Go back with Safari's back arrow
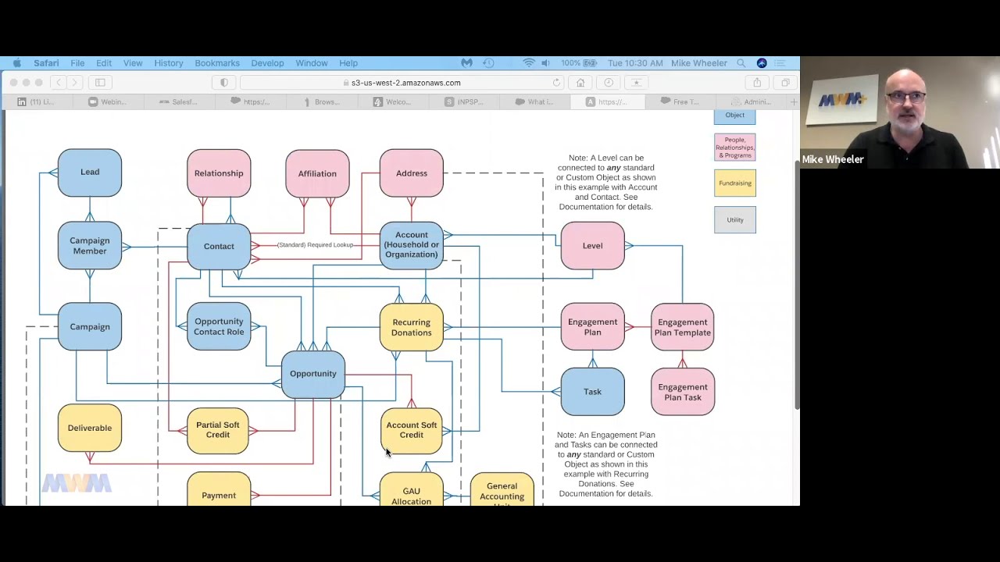The image size is (1000, 562). [59, 83]
